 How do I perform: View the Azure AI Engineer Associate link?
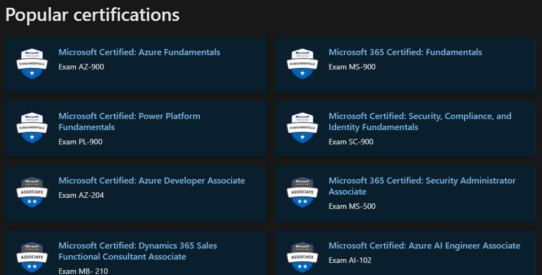click(424, 245)
